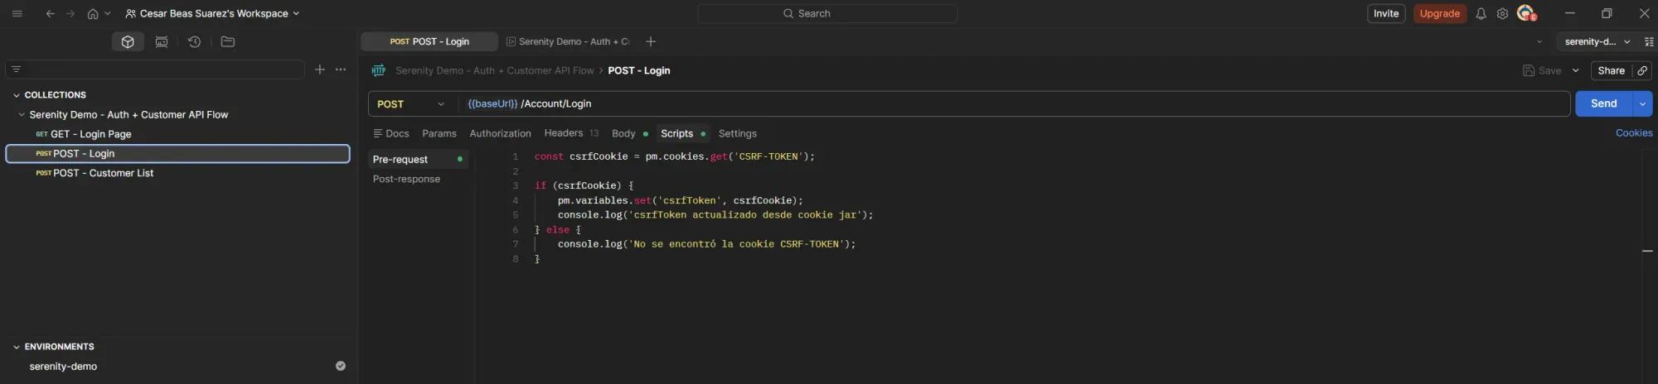Open a new tab with plus icon
Viewport: 1658px width, 384px height.
pos(651,41)
